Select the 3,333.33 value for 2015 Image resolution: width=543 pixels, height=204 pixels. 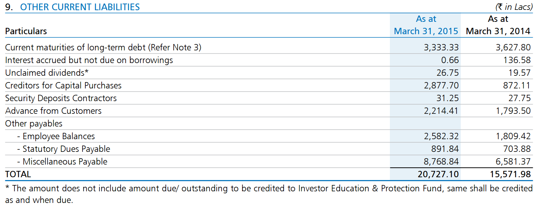[x=441, y=48]
